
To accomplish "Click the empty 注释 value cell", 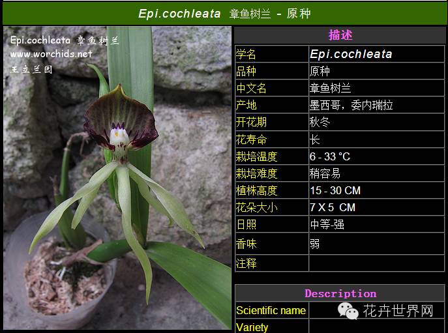I will point(377,263).
